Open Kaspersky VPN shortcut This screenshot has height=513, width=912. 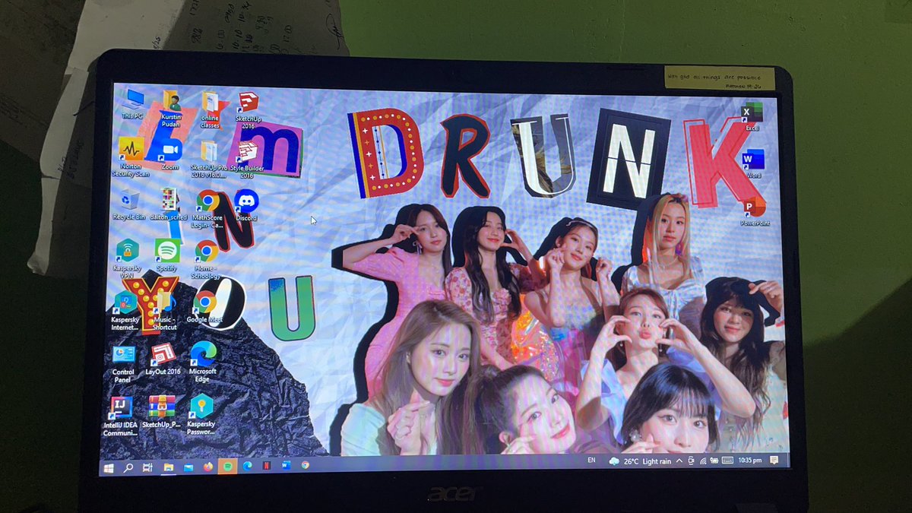tap(127, 258)
